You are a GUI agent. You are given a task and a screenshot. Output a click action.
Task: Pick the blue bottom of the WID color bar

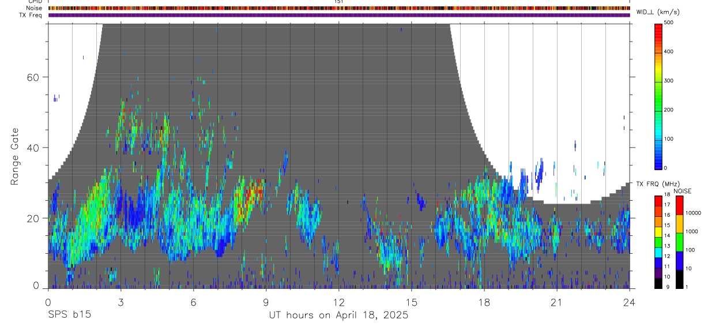click(658, 161)
